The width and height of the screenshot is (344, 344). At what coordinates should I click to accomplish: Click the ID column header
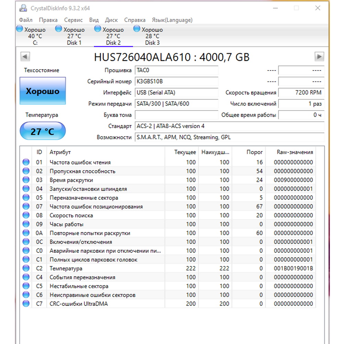(x=39, y=152)
